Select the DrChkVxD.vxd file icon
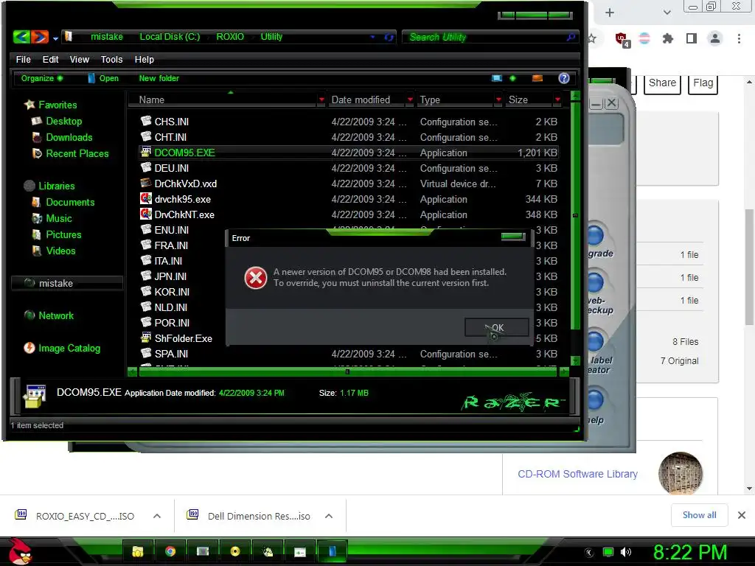 146,183
